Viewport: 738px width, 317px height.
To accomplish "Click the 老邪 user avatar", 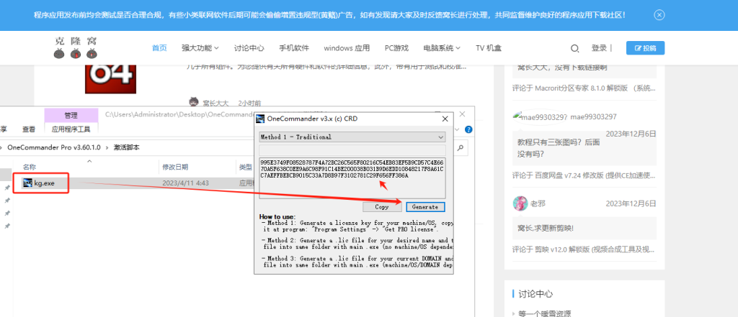I will coord(520,204).
